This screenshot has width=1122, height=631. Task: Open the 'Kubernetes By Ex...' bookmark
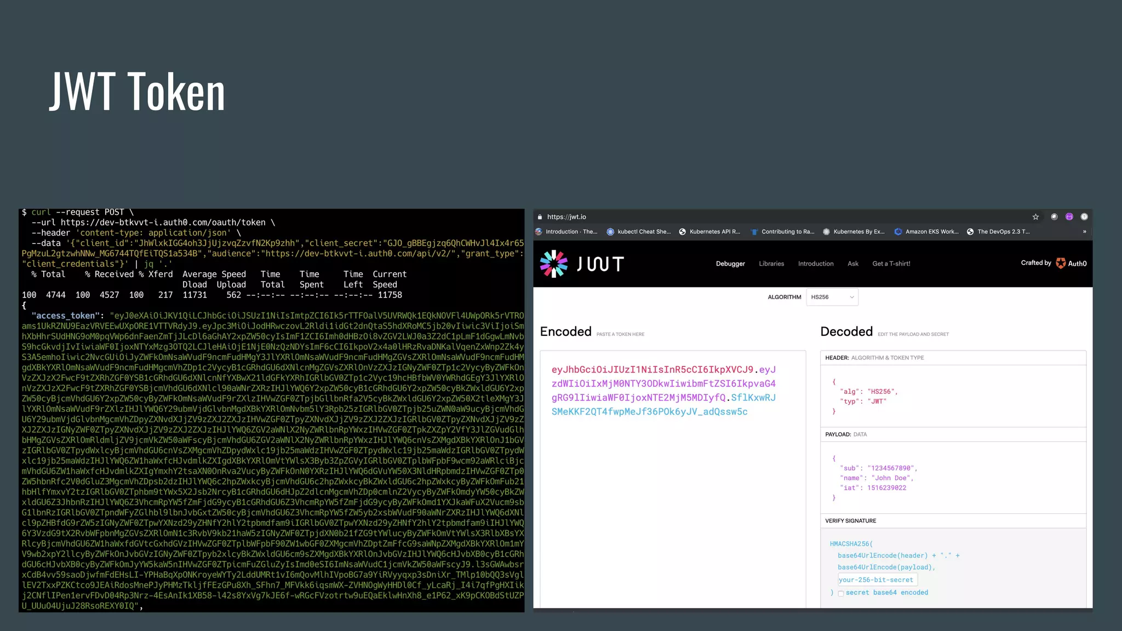854,232
